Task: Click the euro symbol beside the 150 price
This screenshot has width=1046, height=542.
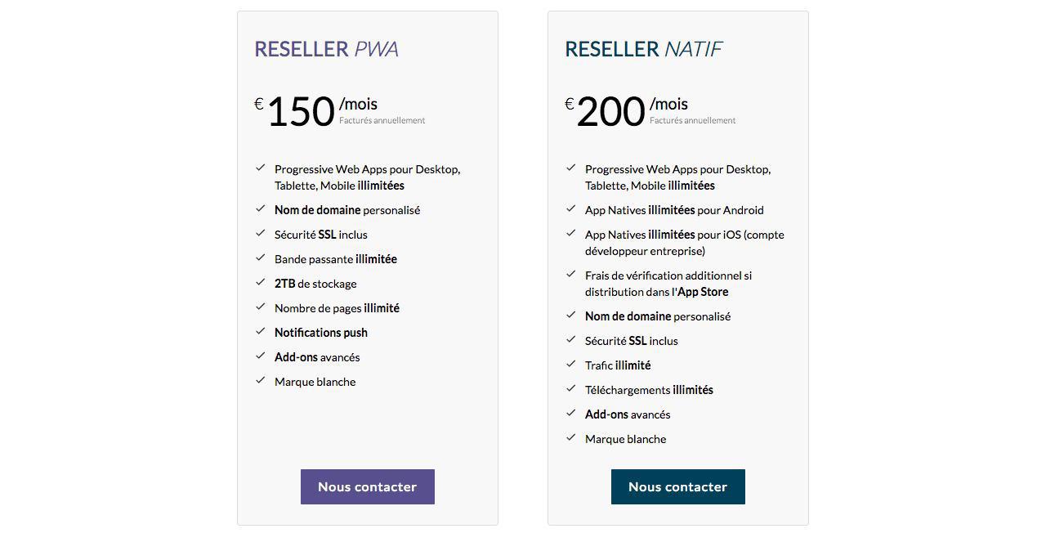Action: point(259,104)
